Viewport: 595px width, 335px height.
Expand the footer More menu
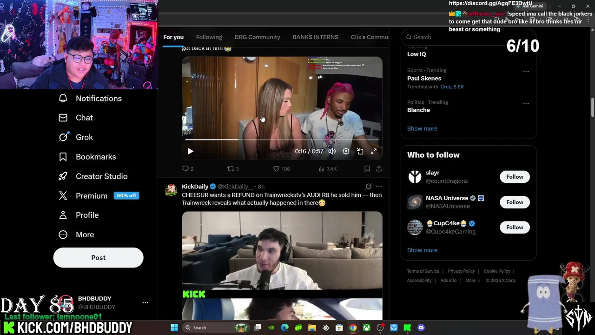(473, 280)
